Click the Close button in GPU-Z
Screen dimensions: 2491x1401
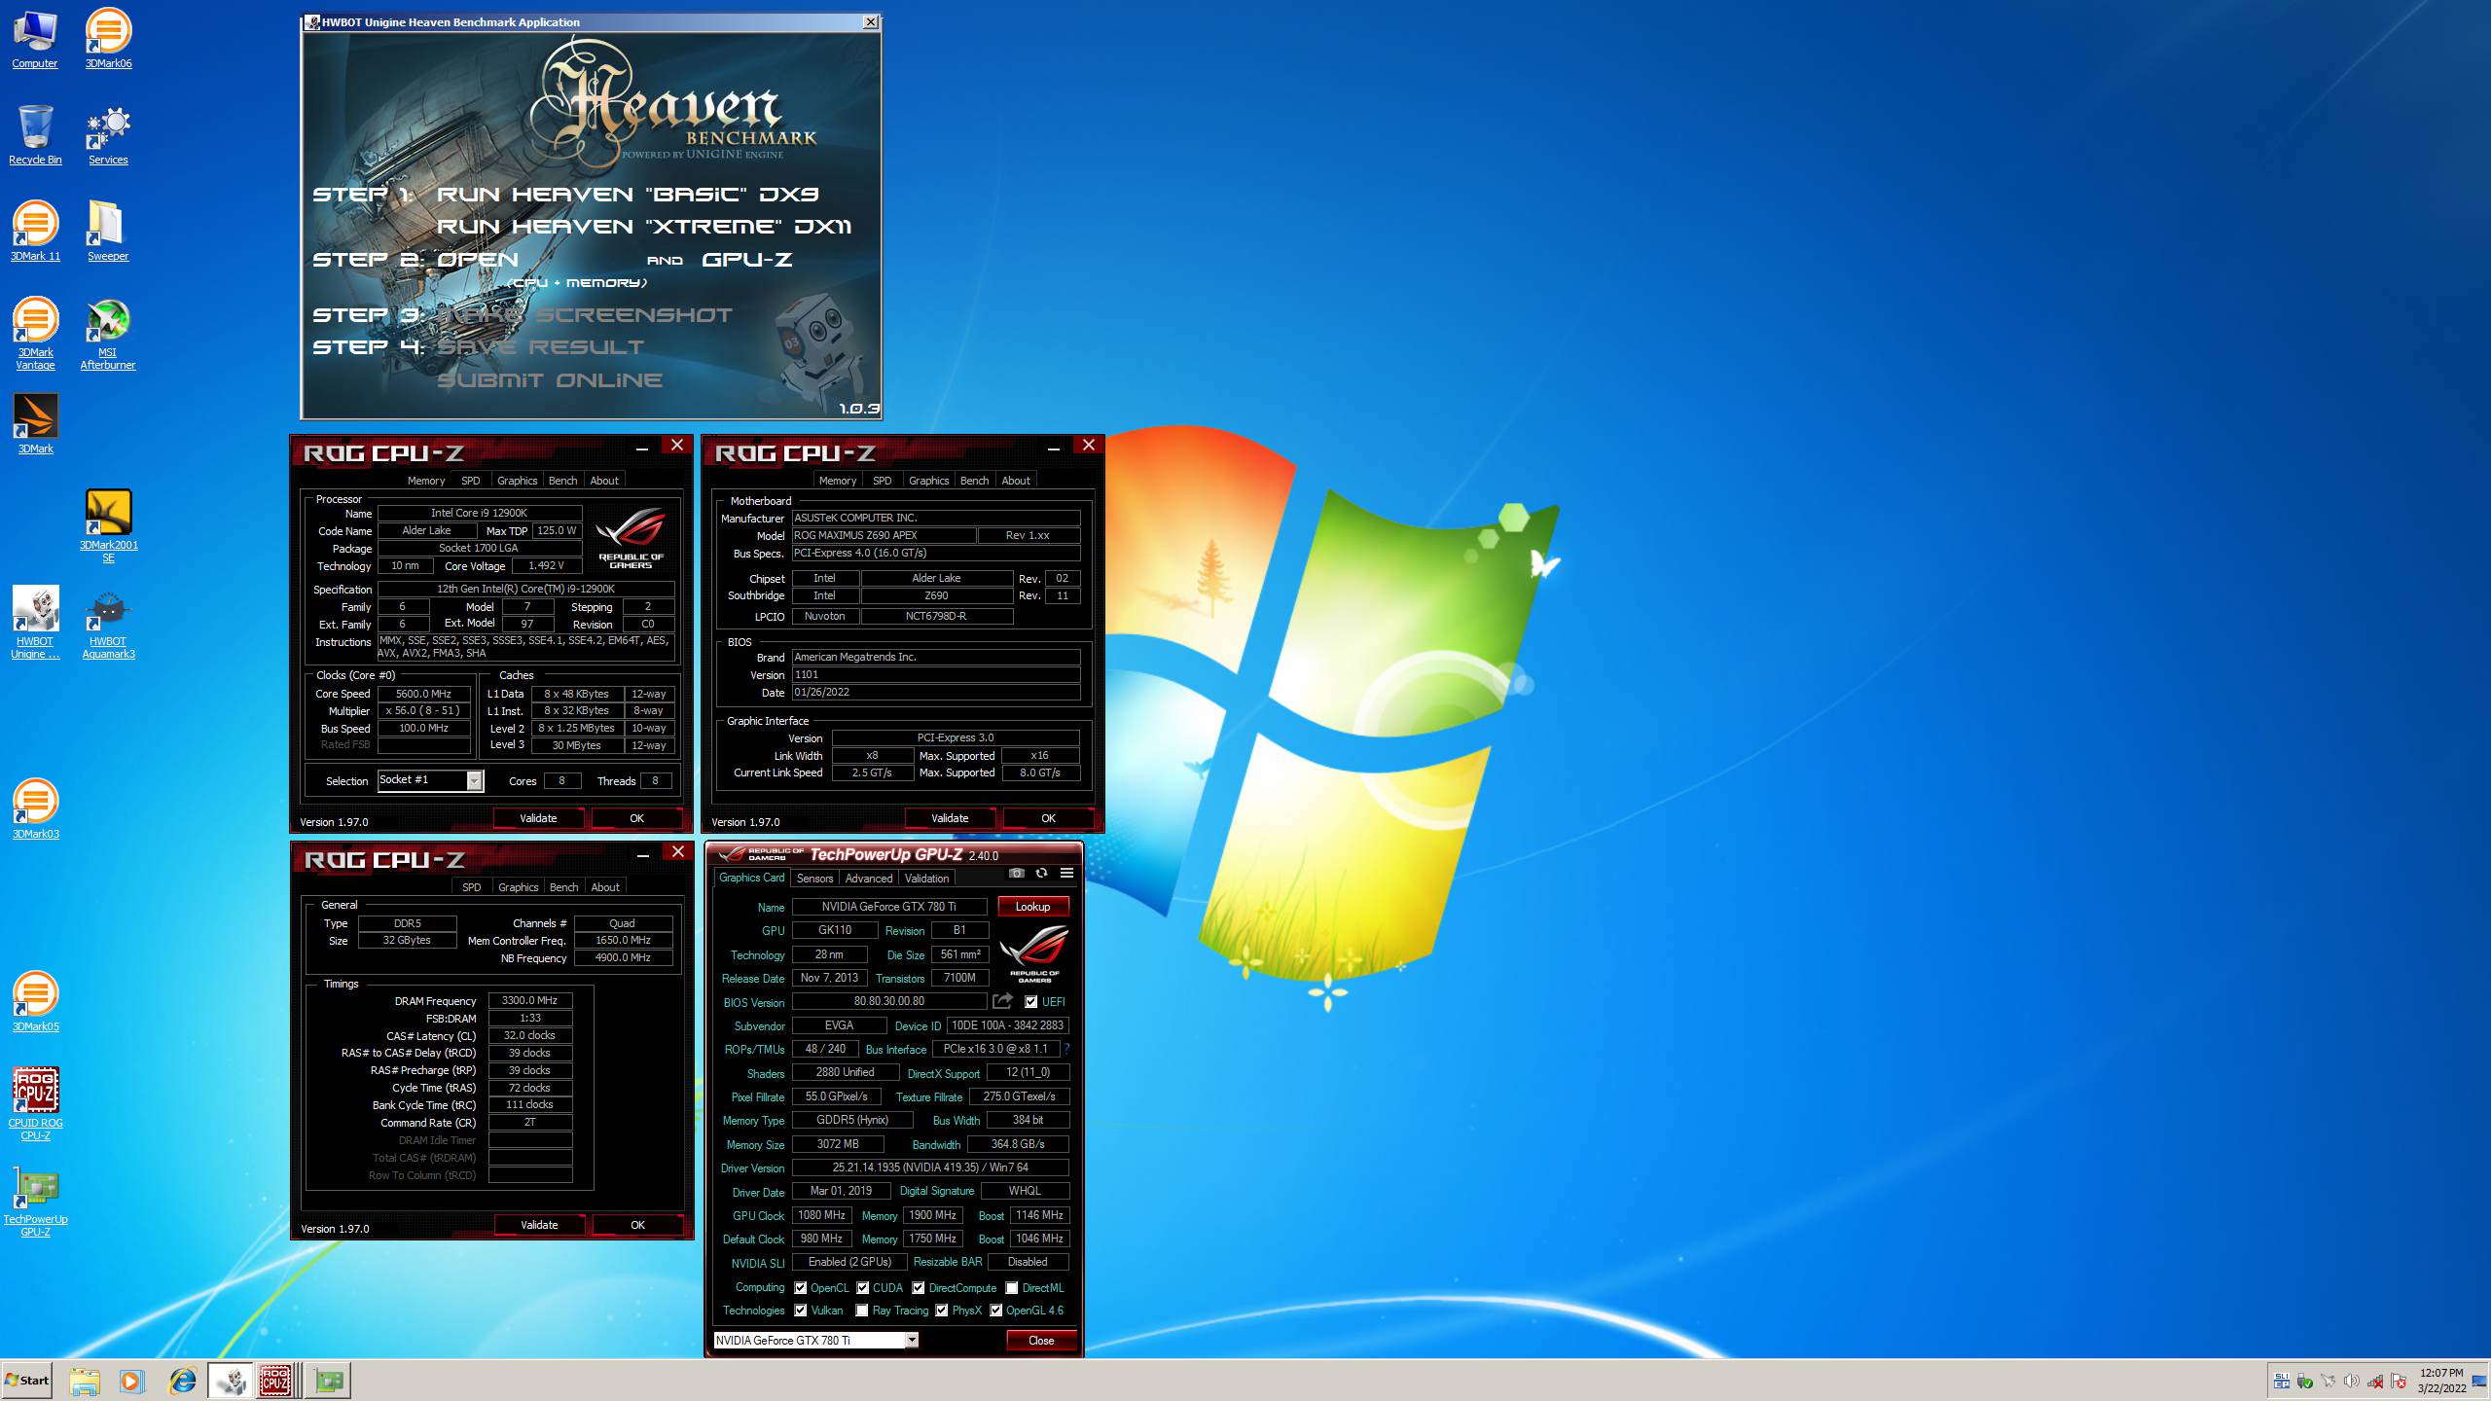click(1041, 1341)
